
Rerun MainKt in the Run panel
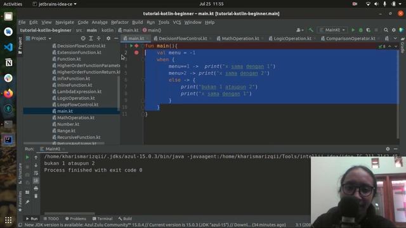tap(27, 157)
